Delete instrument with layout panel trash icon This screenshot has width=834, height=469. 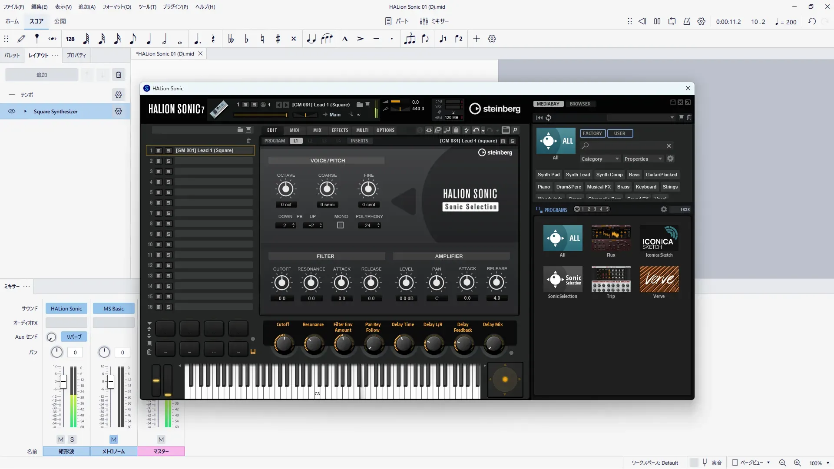119,75
